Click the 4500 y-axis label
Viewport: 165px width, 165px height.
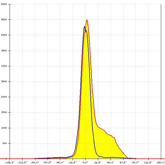point(4,20)
